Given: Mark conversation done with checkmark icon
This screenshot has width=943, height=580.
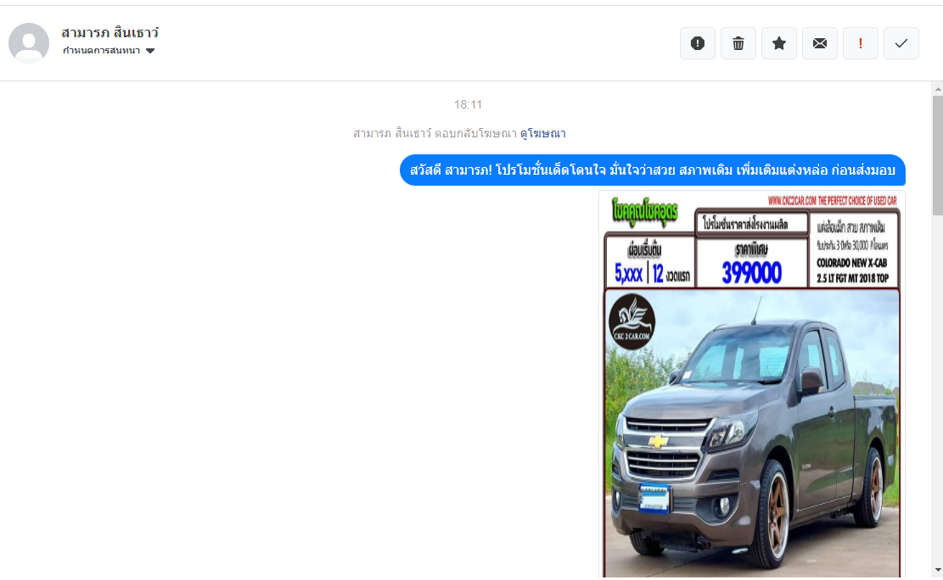Looking at the screenshot, I should tap(901, 43).
